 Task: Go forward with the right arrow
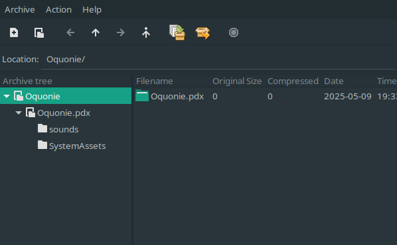click(x=121, y=32)
